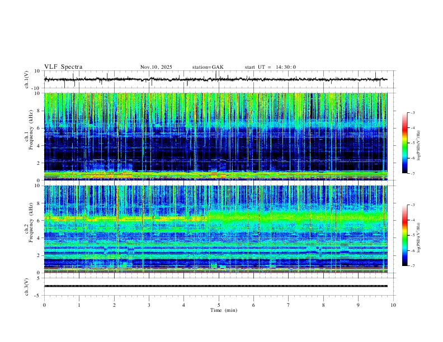The height and width of the screenshot is (342, 443).
Task: Click the "Time (min)" x-axis label
Action: (224, 310)
